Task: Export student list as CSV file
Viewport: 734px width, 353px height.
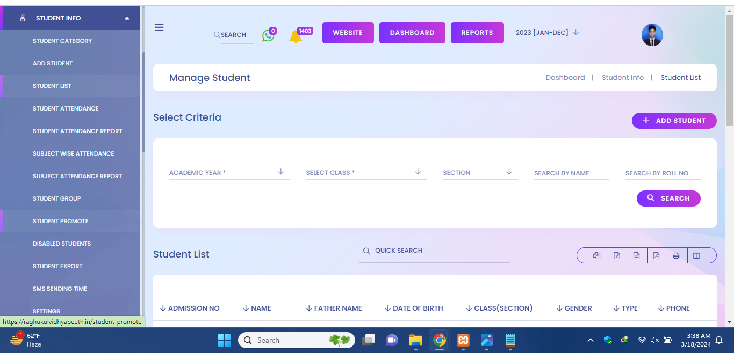Action: tap(637, 256)
